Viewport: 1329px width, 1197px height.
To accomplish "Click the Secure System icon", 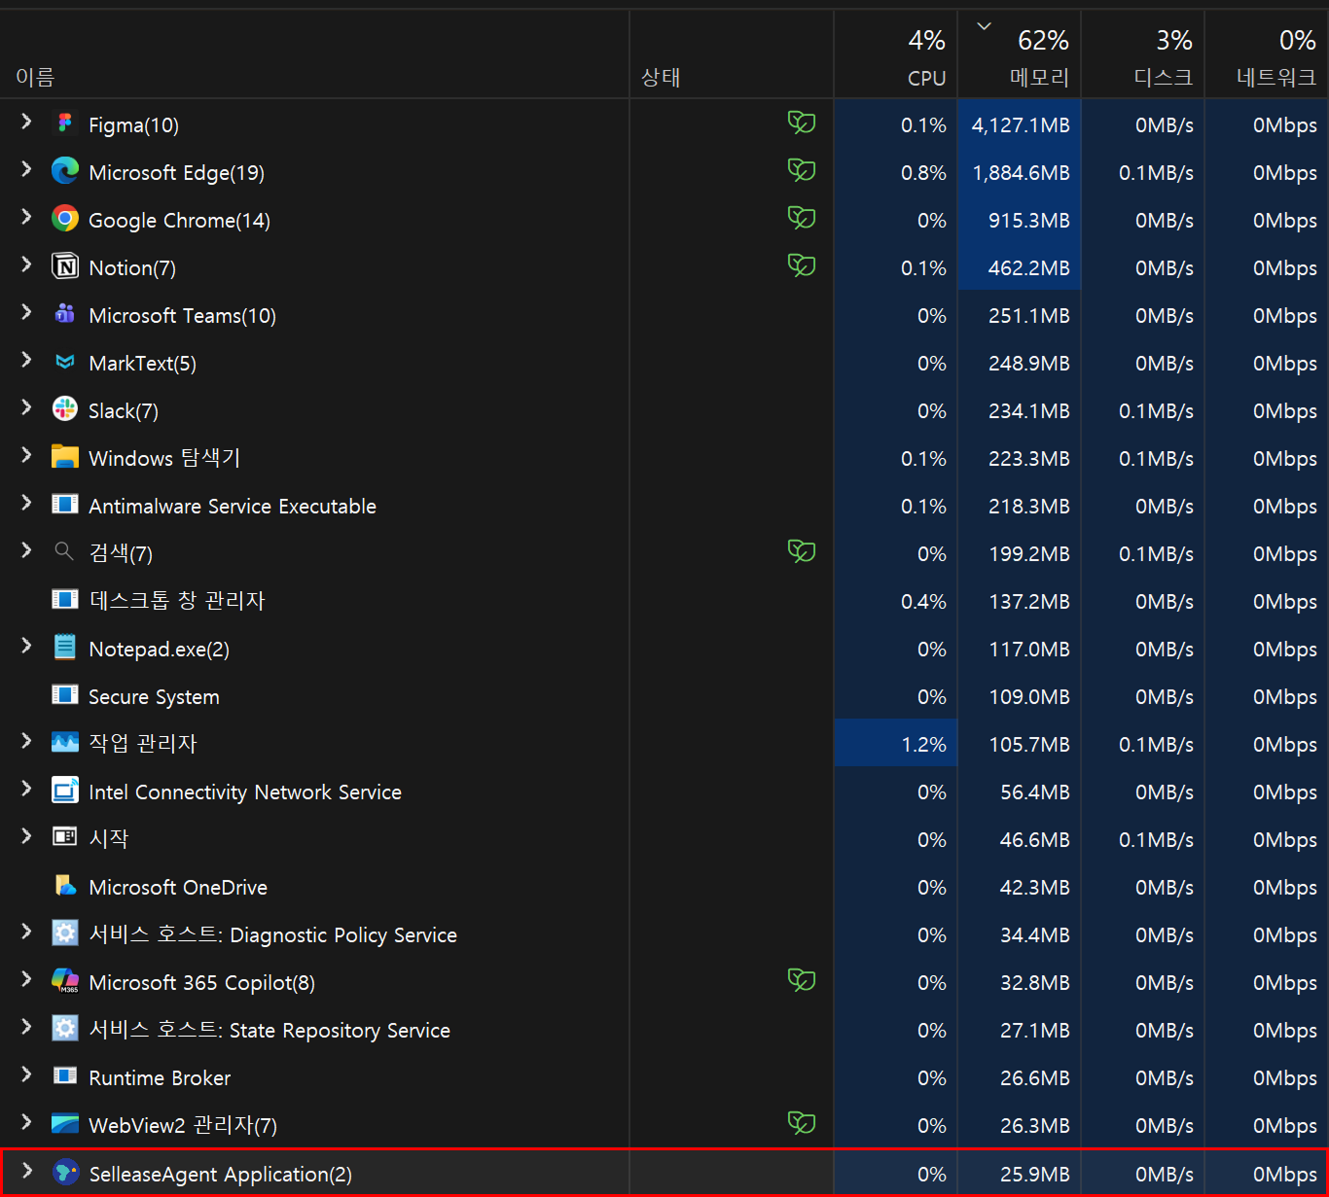I will pyautogui.click(x=65, y=695).
